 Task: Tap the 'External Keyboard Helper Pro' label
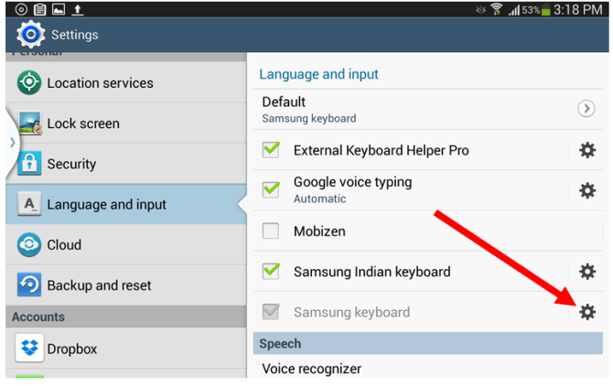382,150
